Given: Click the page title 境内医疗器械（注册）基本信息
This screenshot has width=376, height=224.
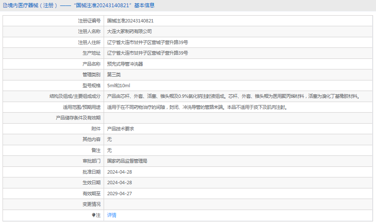Looking at the screenshot, I should (81, 5).
